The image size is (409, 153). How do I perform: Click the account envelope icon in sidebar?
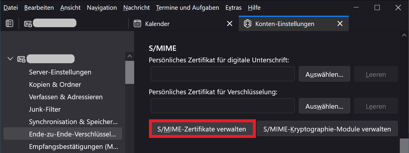(x=21, y=59)
